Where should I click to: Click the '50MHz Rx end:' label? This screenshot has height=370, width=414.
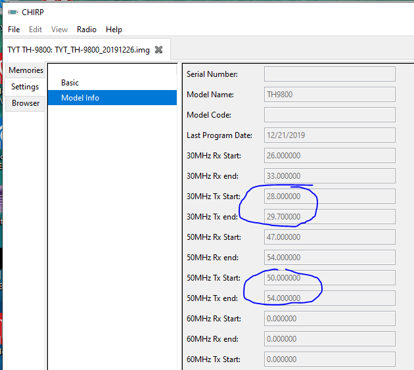pos(212,257)
